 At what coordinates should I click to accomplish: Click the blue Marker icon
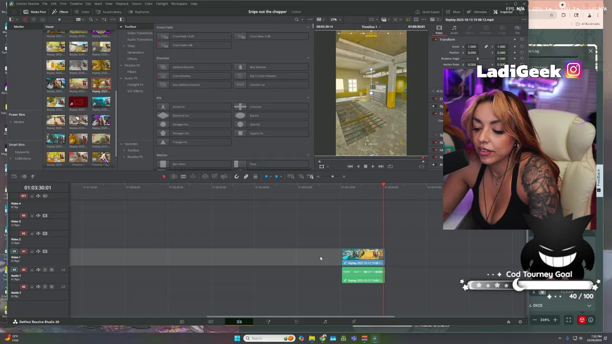point(276,177)
